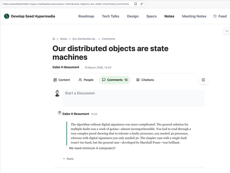
Task: Reply to Gabo's comment
Action: point(68,159)
